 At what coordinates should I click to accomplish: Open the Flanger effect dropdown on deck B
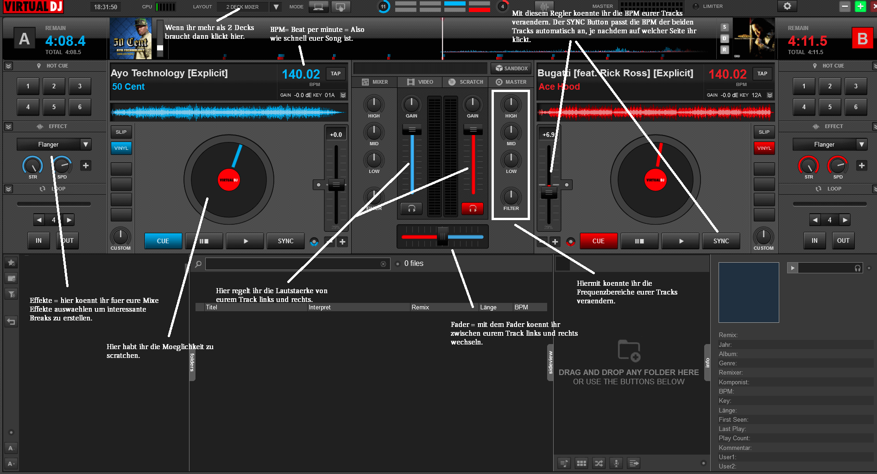[862, 144]
